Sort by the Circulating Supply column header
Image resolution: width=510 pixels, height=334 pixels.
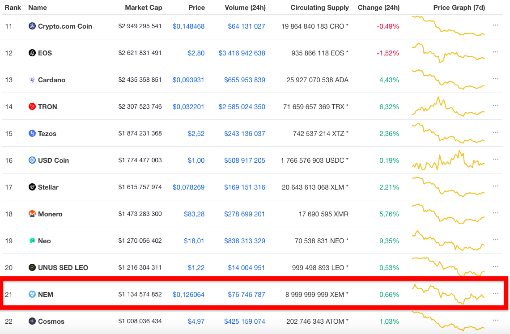pos(319,8)
